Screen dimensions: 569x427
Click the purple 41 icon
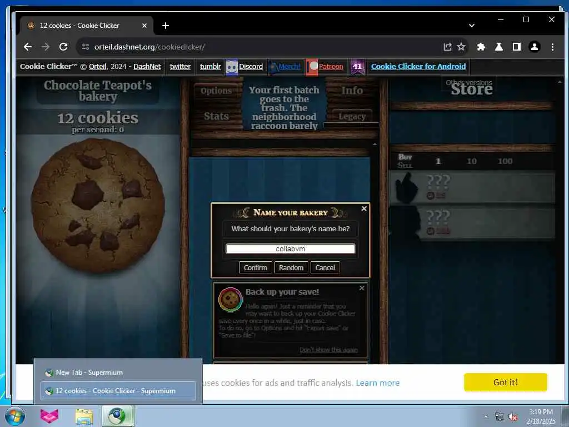[357, 67]
